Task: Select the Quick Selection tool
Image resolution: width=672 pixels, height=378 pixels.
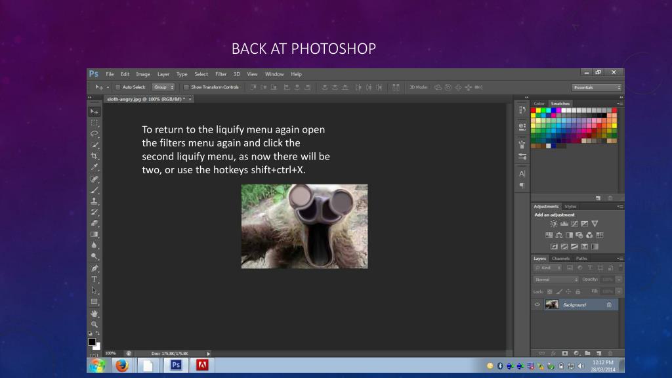Action: coord(94,145)
